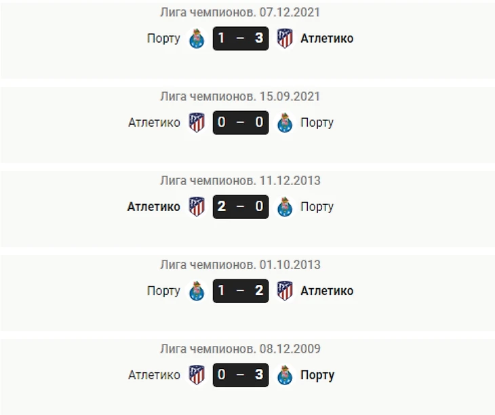Click bold Порту name in 08.12.2009 match

click(317, 375)
